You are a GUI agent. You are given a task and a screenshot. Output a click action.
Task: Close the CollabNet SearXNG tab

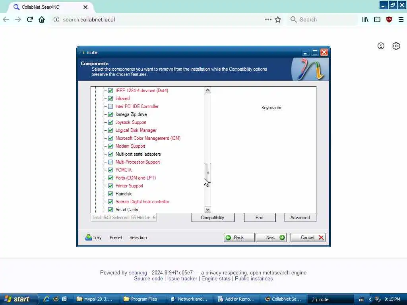pyautogui.click(x=85, y=7)
